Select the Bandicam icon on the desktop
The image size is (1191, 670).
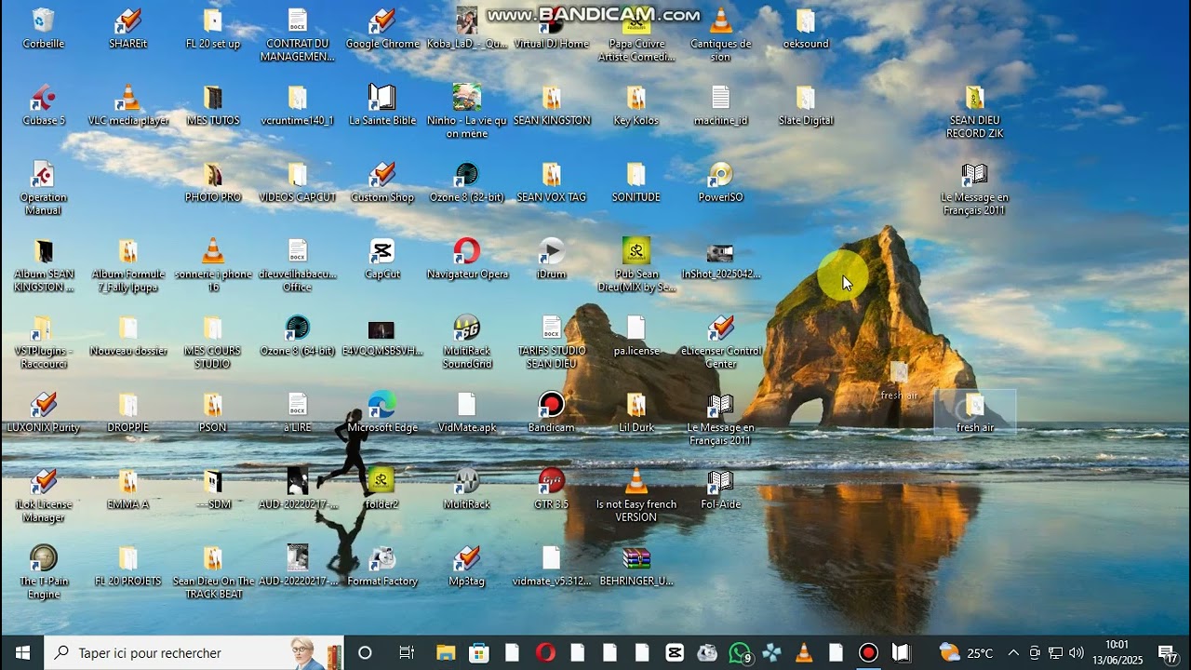(x=552, y=412)
